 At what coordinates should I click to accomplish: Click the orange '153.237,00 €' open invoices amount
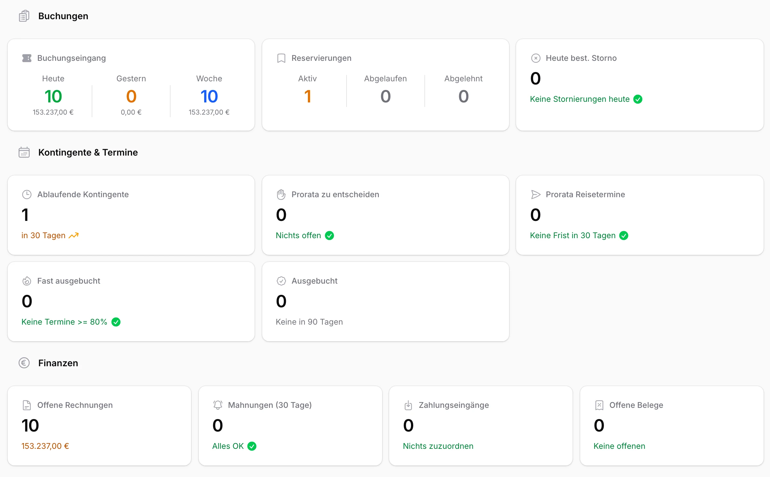[x=45, y=446]
